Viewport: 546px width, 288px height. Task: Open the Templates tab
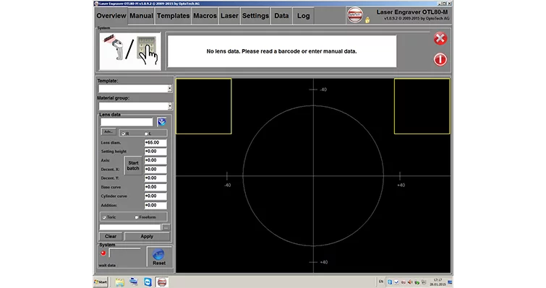[x=173, y=16]
